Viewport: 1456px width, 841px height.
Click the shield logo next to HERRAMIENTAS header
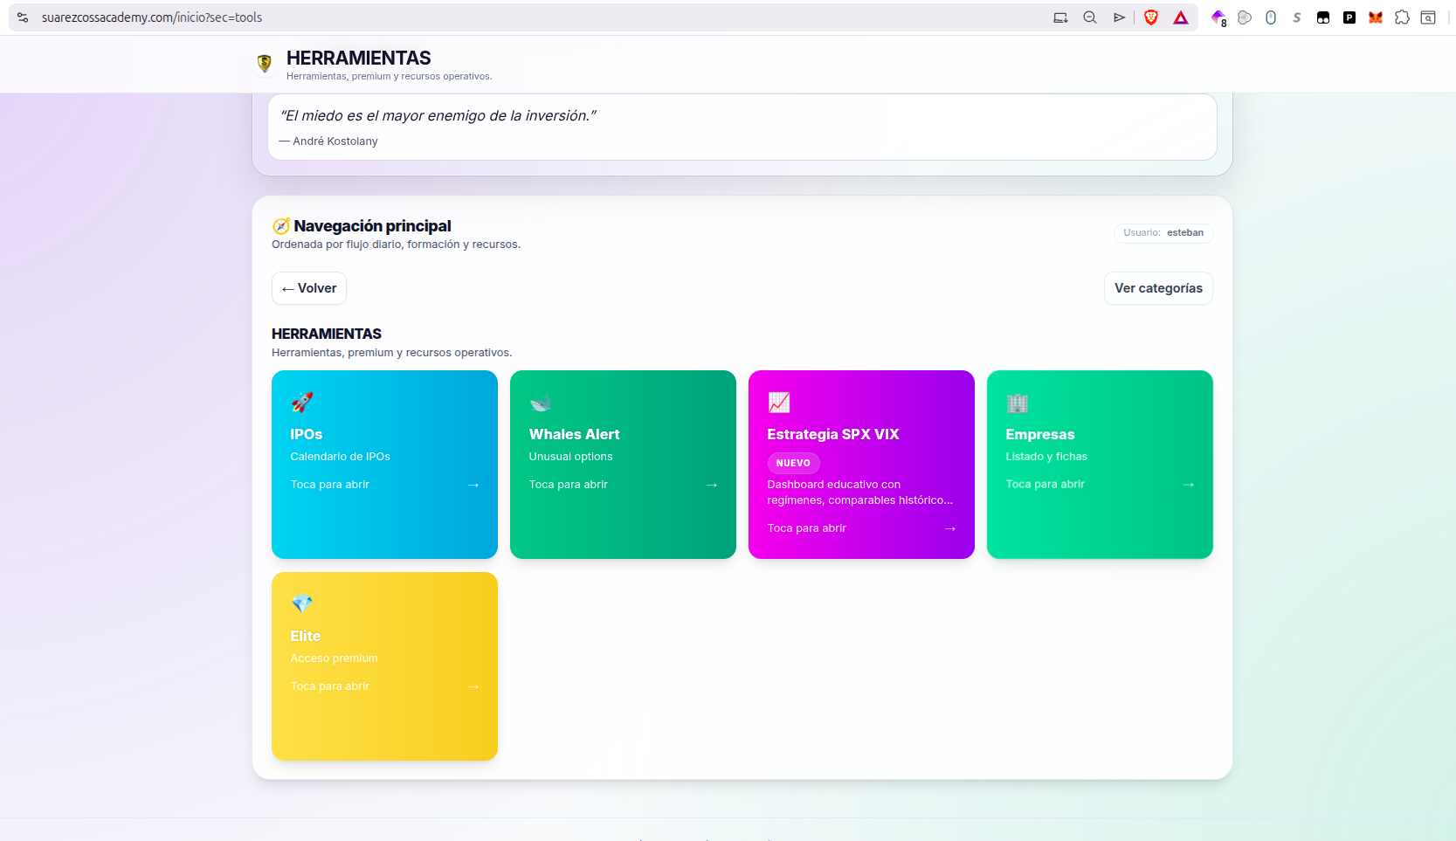[265, 63]
